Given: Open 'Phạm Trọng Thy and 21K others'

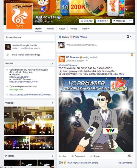Looking at the screenshot, I should point(82,163).
